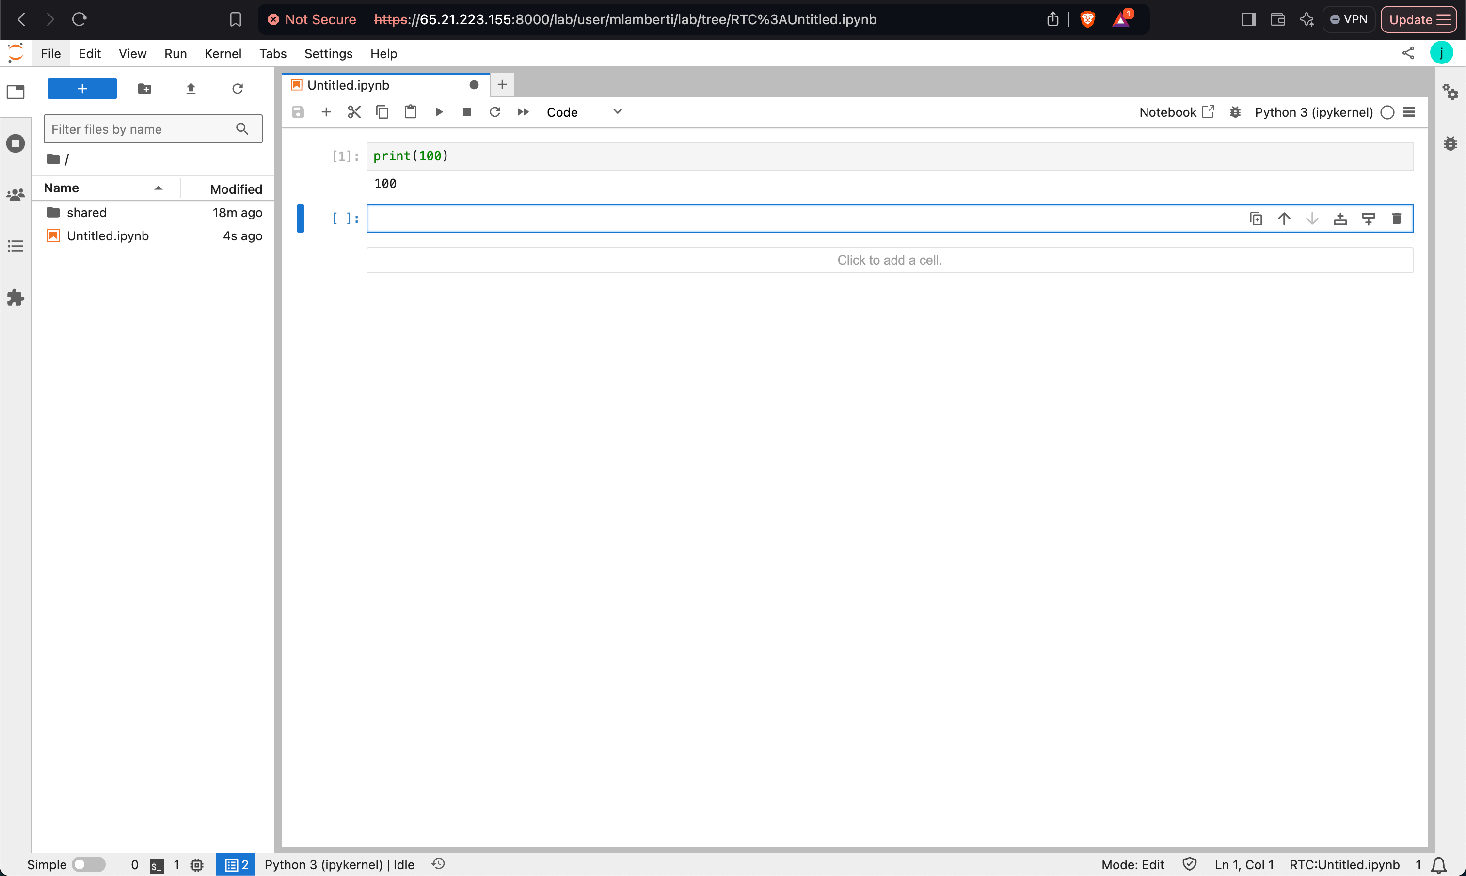This screenshot has width=1466, height=876.
Task: Focus the Filter files by name field
Action: coord(153,129)
